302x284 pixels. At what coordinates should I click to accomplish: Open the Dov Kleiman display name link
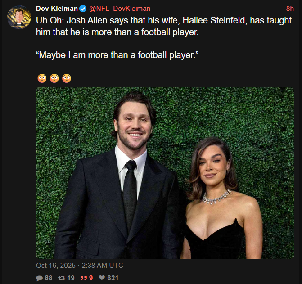[x=56, y=9]
